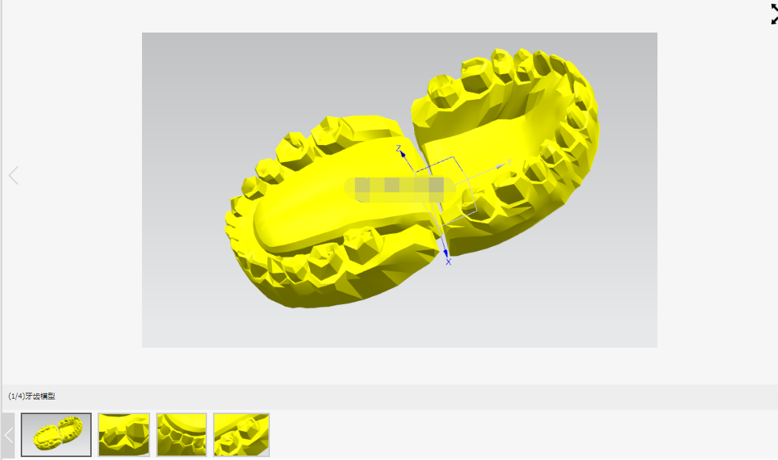
Task: Click the blurred watermark on the model
Action: click(400, 189)
